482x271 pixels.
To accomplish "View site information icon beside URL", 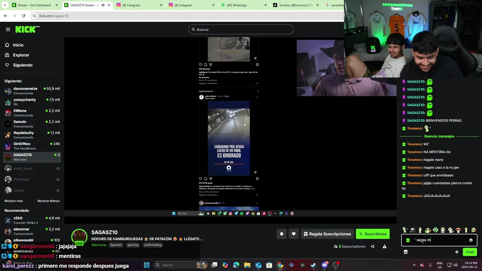I will pyautogui.click(x=34, y=16).
